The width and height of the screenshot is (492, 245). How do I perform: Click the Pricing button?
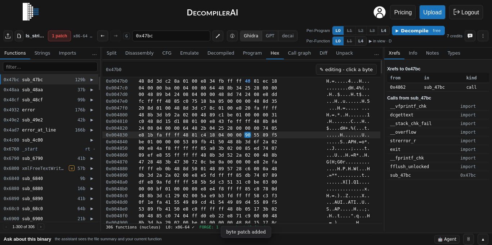[403, 12]
